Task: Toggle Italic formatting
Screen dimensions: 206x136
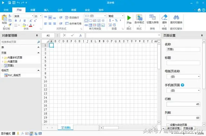Action: tap(20, 21)
